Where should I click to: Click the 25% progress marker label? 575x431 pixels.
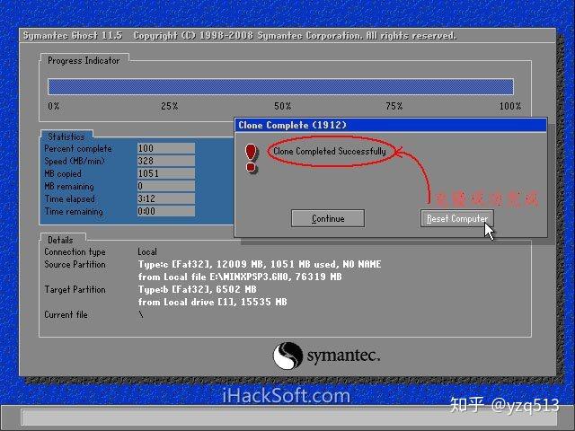pos(170,106)
